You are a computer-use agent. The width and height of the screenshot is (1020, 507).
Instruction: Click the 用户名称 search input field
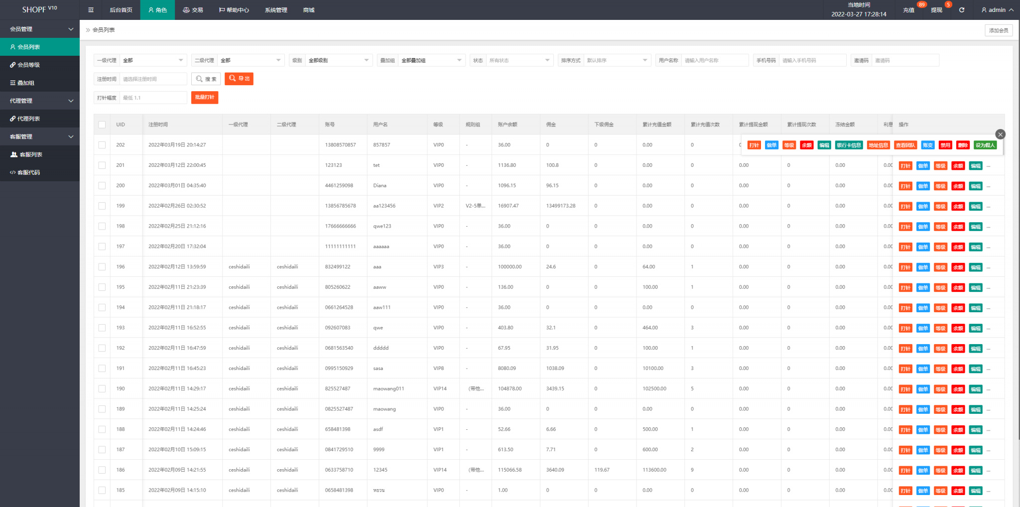[714, 60]
